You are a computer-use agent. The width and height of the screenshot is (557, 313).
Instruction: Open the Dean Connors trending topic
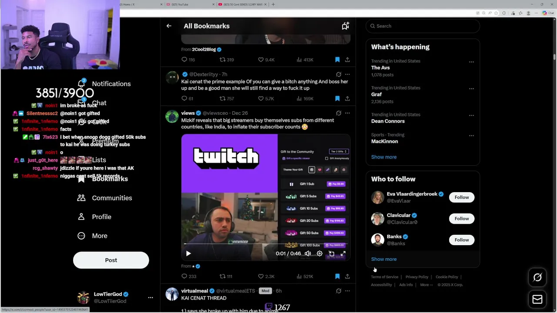coord(388,121)
